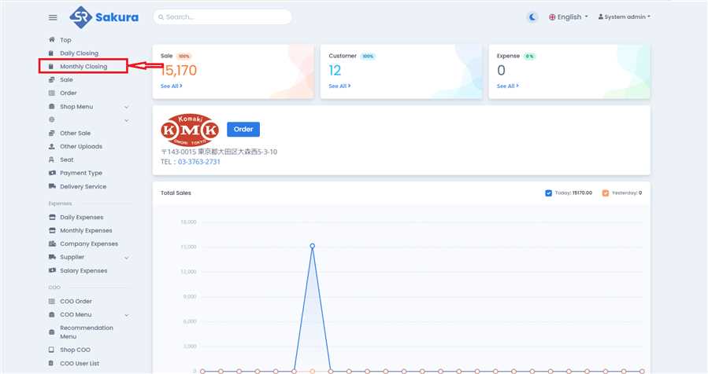Click the Seat sidebar icon

[52, 159]
